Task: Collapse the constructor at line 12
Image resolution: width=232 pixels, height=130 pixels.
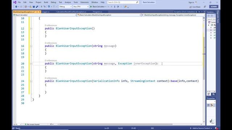Action: (31, 29)
